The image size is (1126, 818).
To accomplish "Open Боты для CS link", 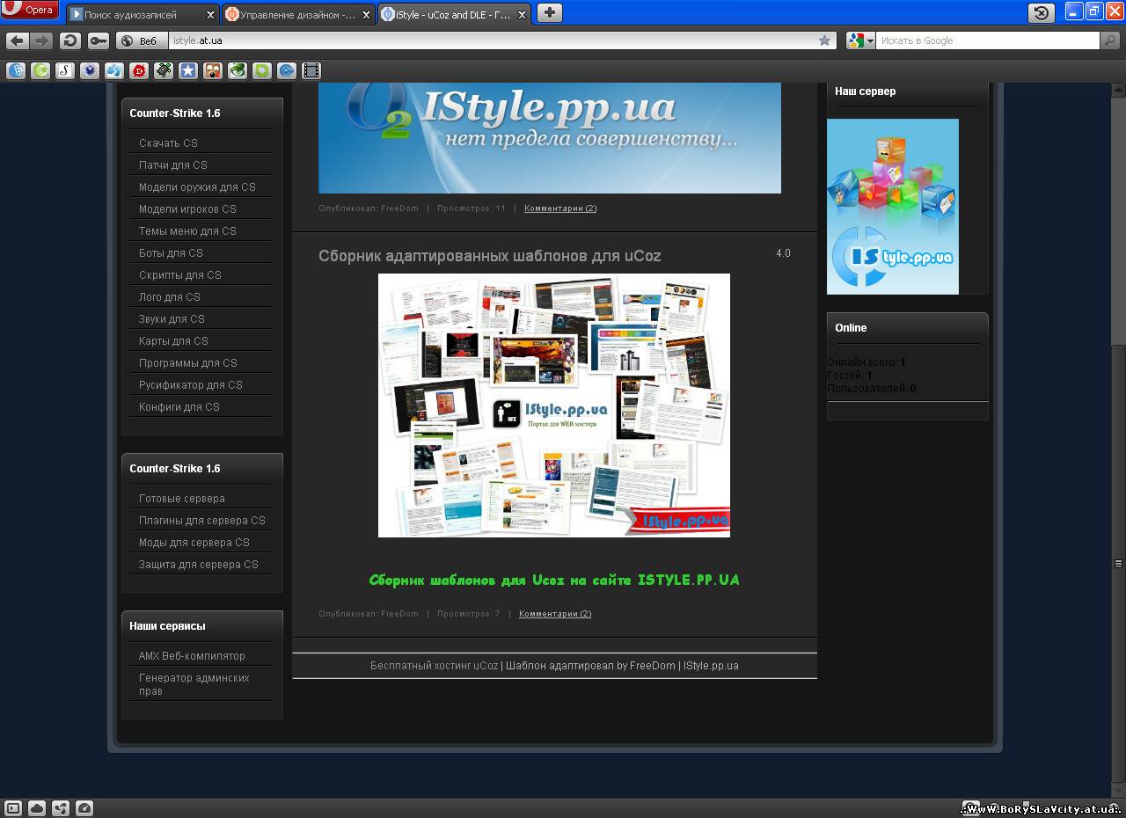I will pyautogui.click(x=171, y=253).
